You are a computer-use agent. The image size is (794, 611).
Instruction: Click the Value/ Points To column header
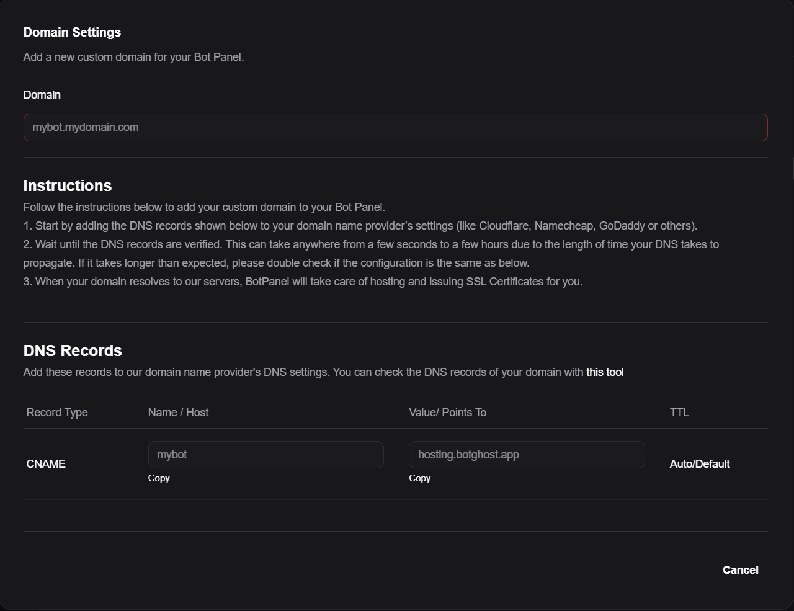coord(448,412)
